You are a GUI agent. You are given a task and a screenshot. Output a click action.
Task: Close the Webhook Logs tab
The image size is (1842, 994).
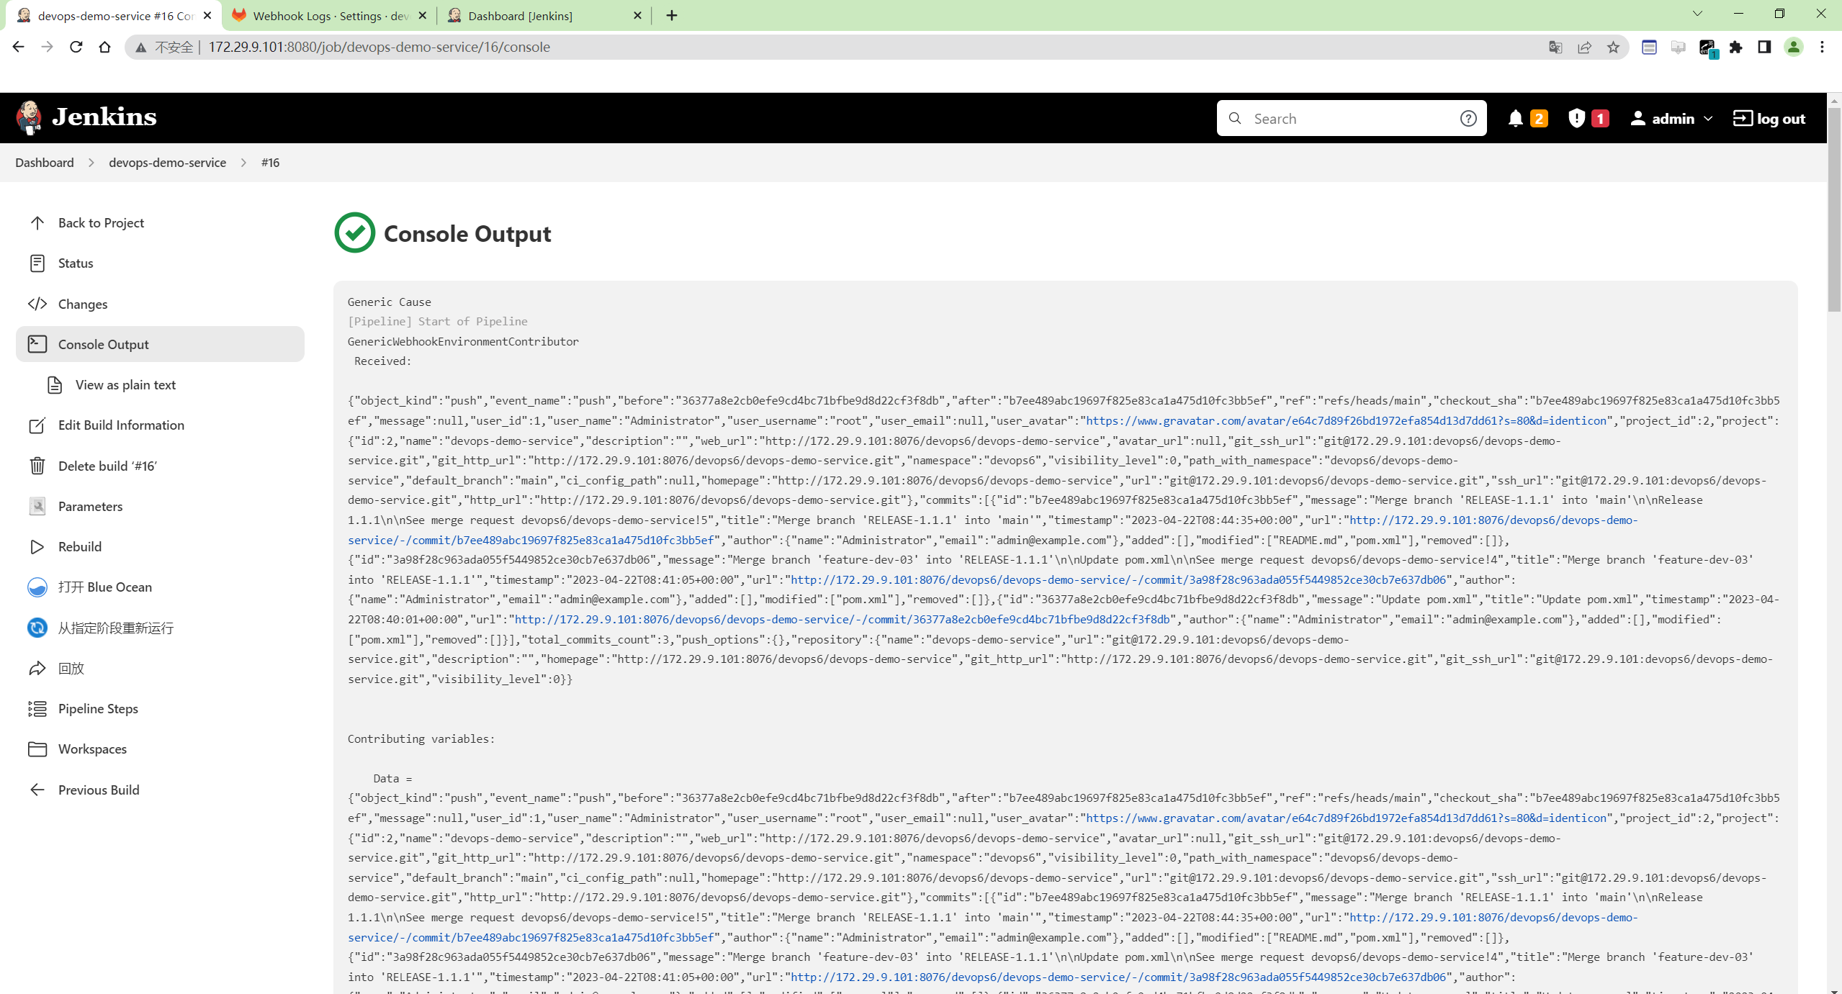coord(423,15)
